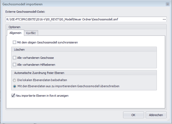Screen dimensions: 172x124
Task: Choose the 'Mit den Ebenendaten … überschreiben' radio button
Action: (x=14, y=86)
